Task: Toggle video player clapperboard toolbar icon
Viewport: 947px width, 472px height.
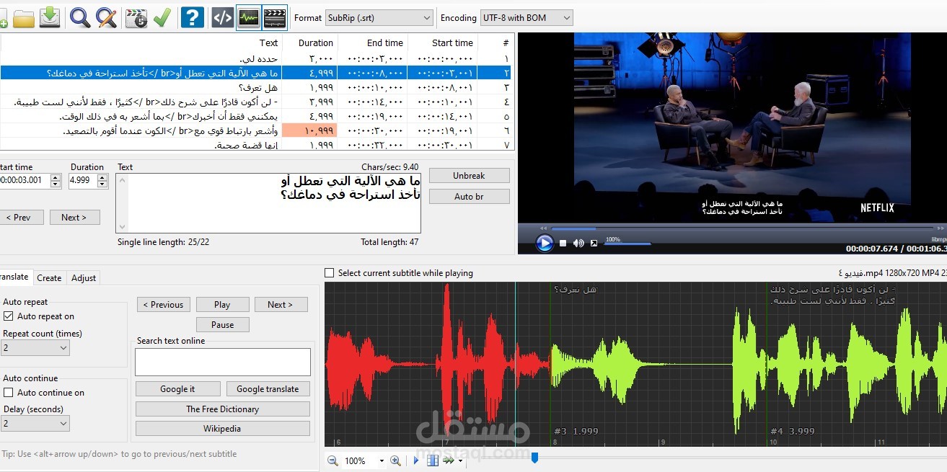Action: tap(274, 17)
